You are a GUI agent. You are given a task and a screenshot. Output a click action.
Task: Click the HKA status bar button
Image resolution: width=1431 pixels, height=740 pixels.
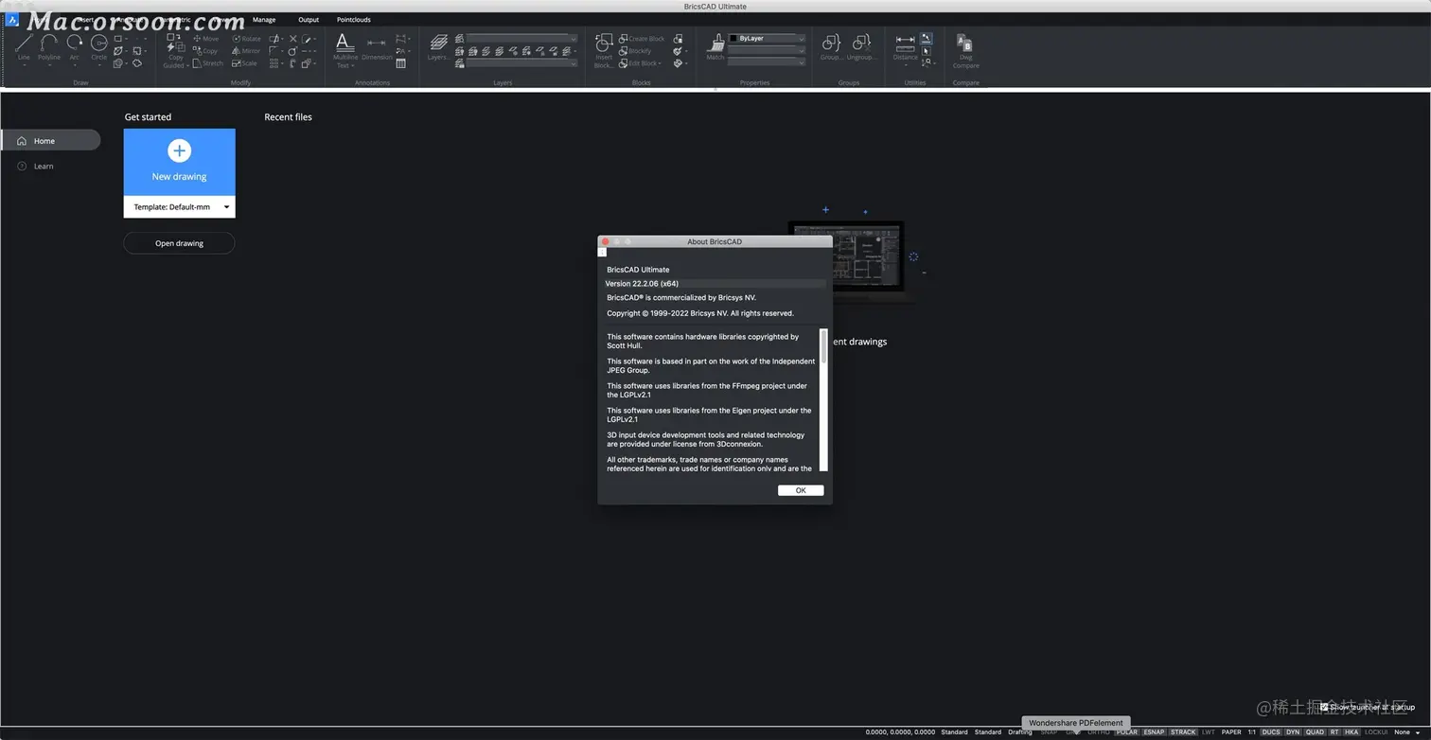pyautogui.click(x=1351, y=732)
